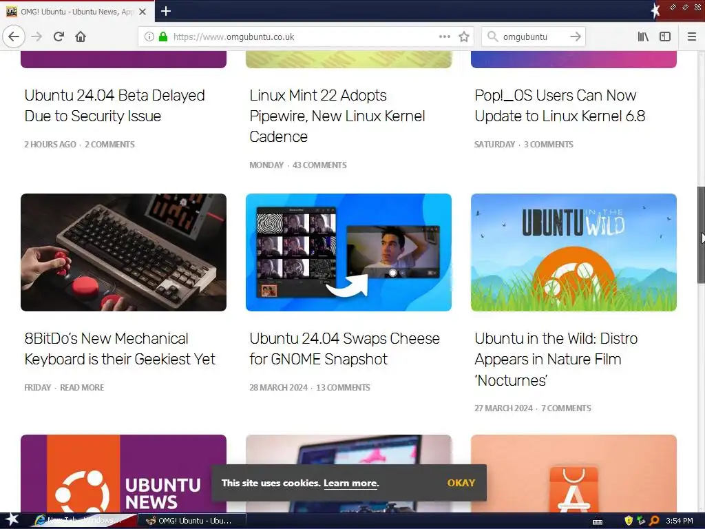705x529 pixels.
Task: Open Ubuntu 24.04 Beta Delayed article
Action: 115,105
